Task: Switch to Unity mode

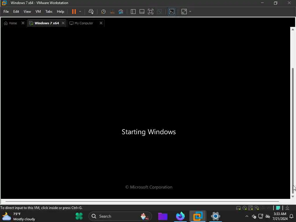Action: pyautogui.click(x=159, y=12)
